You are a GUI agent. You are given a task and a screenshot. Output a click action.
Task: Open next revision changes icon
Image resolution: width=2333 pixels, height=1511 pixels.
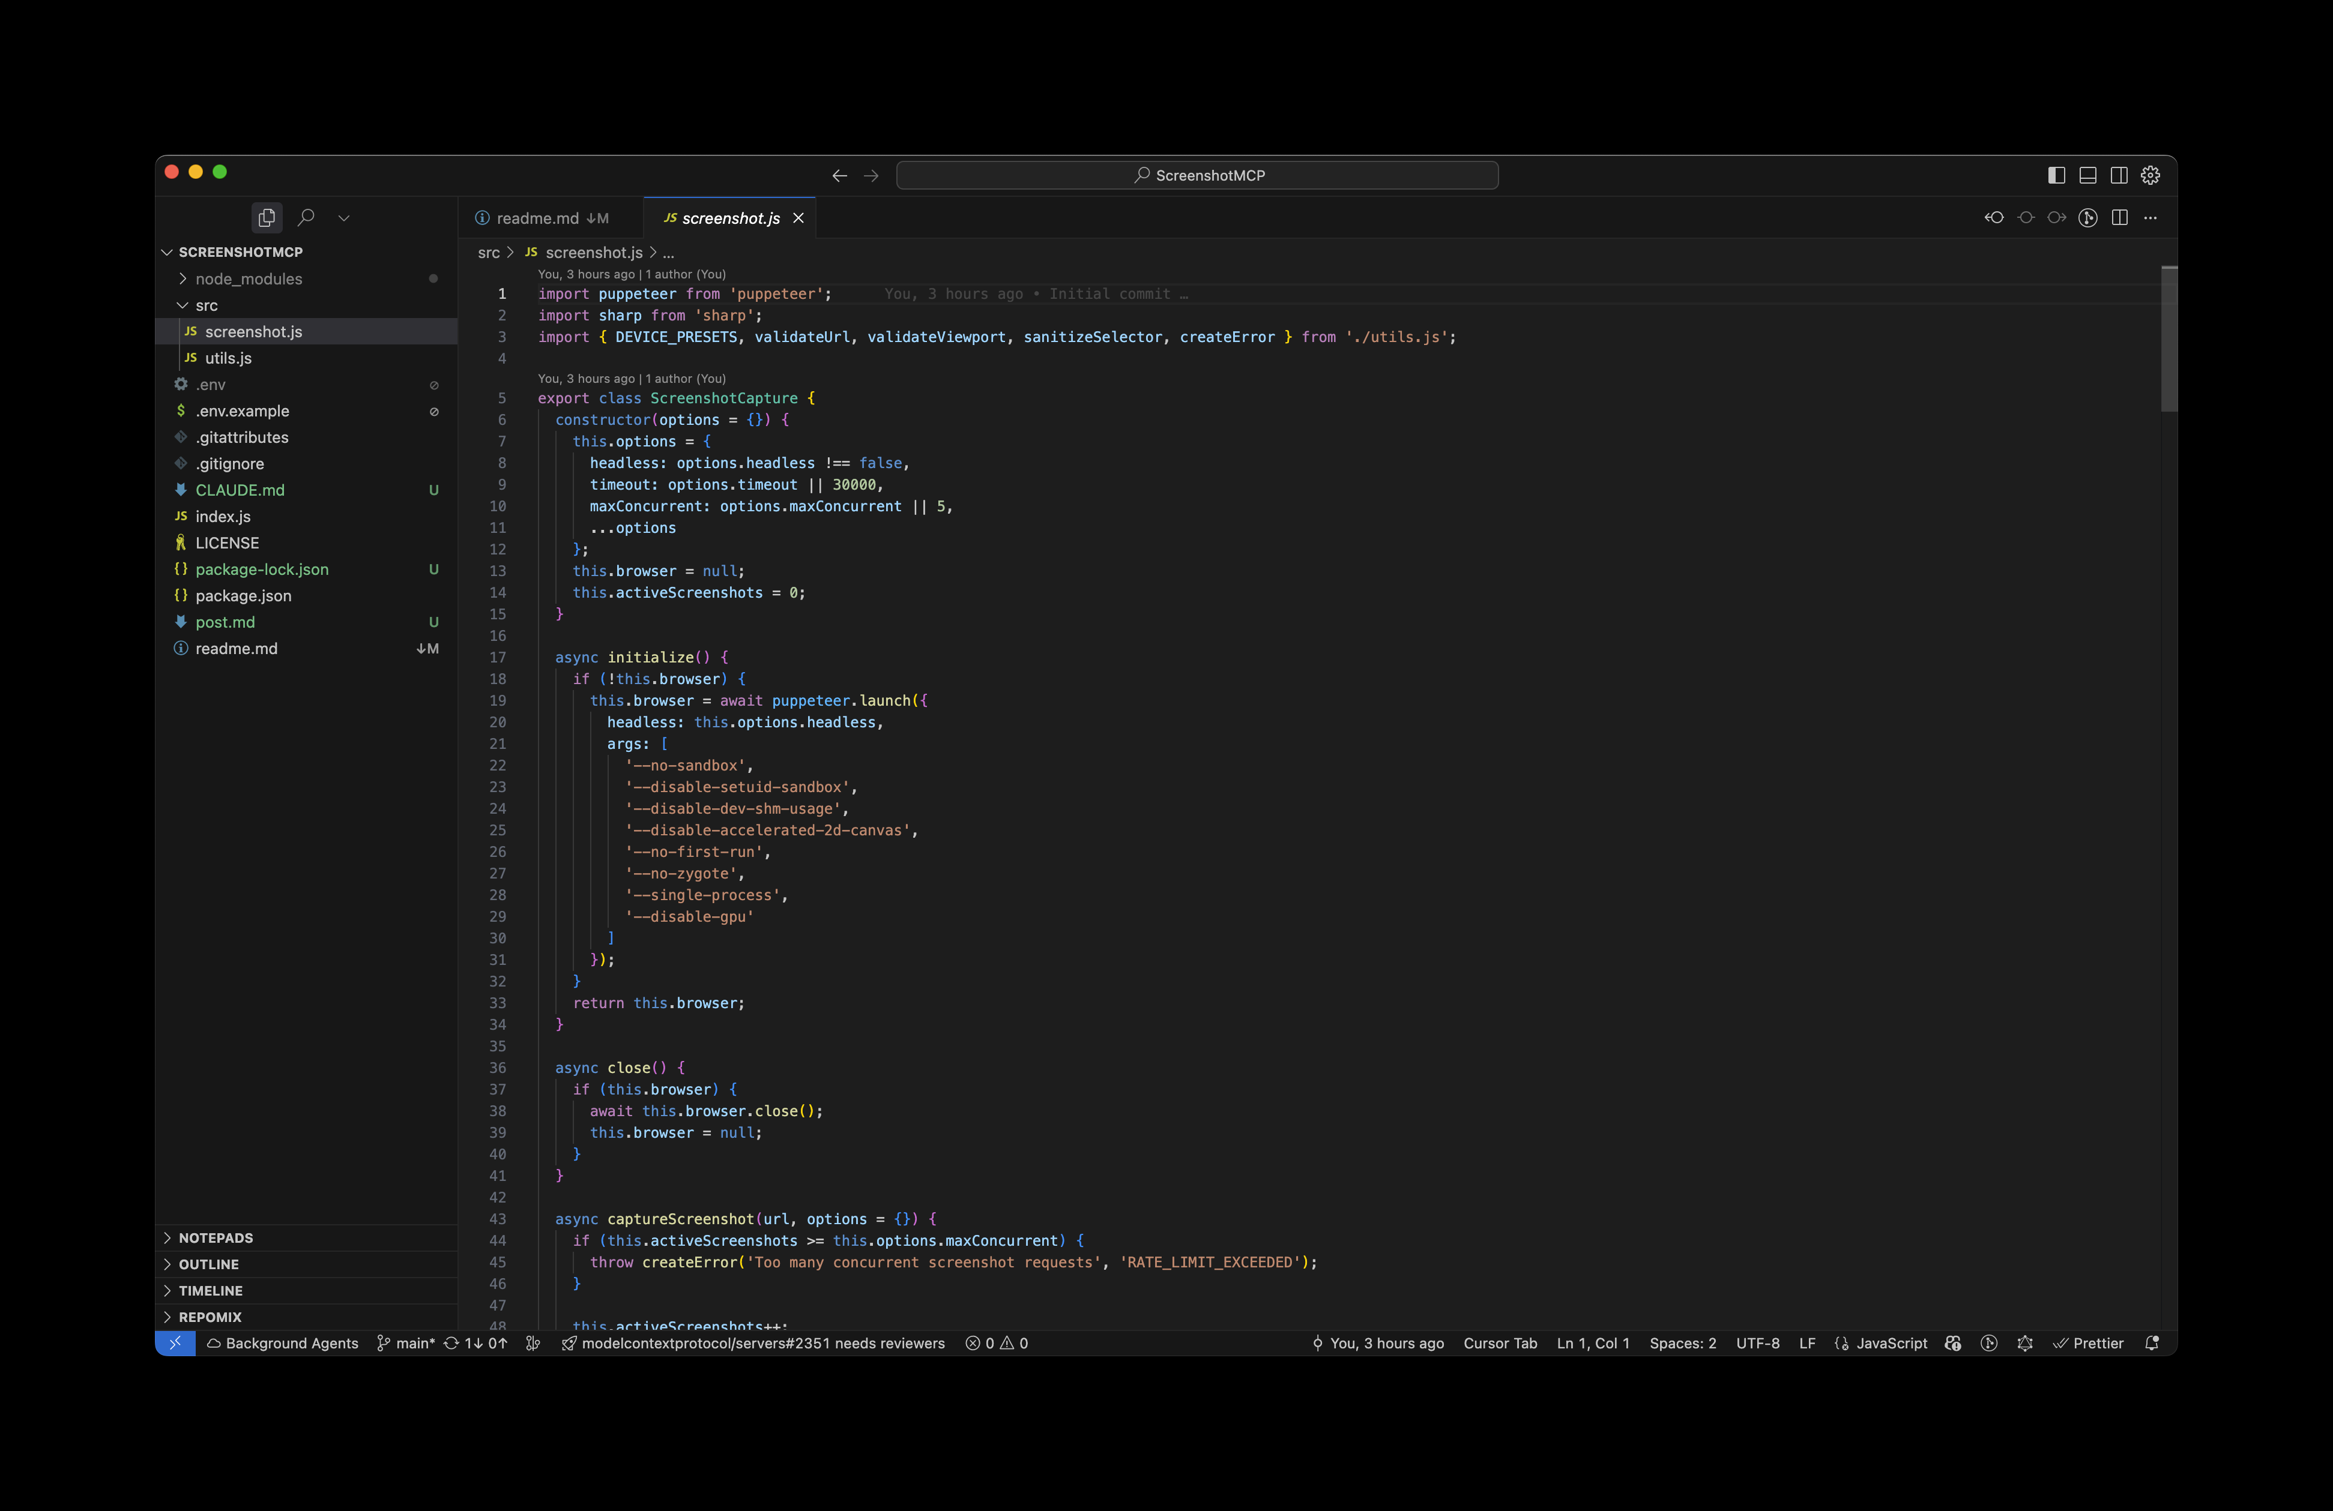(x=2057, y=218)
